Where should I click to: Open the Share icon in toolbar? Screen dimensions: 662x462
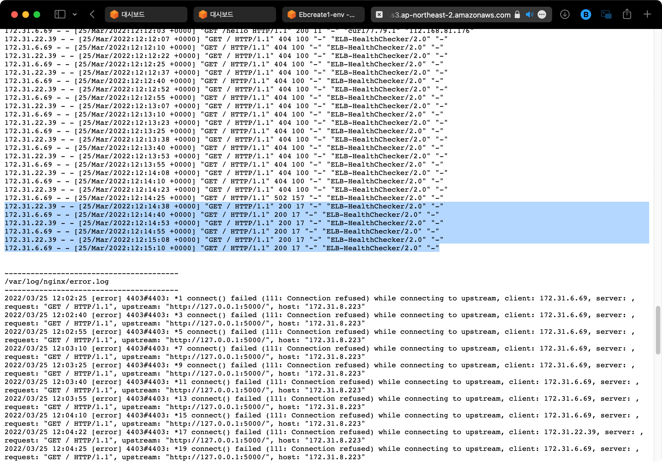pos(627,14)
